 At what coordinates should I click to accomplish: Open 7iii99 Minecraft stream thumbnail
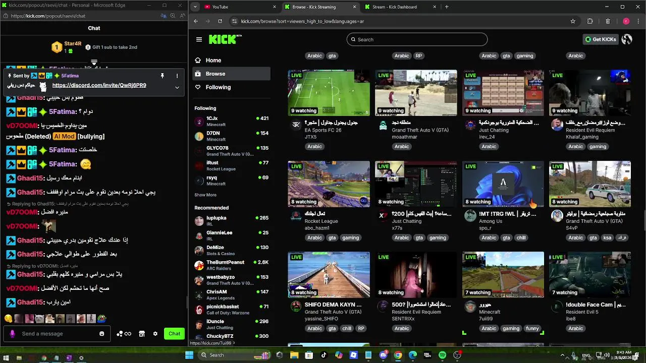[x=503, y=275]
